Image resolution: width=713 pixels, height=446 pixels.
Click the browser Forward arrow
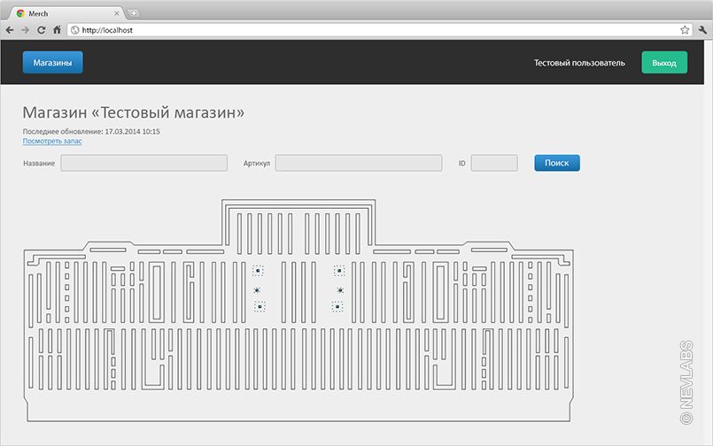25,29
